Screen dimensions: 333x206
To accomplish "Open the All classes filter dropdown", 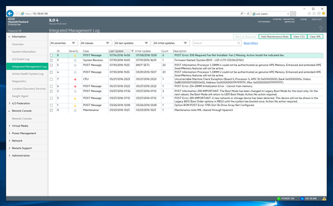I will click(x=96, y=43).
